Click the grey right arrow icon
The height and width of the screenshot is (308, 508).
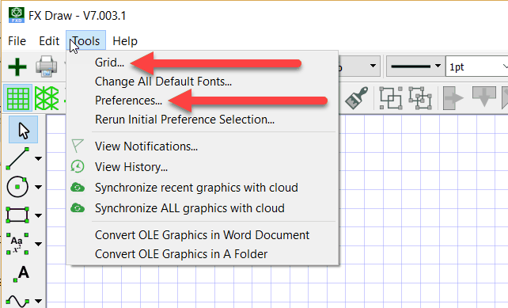click(453, 97)
